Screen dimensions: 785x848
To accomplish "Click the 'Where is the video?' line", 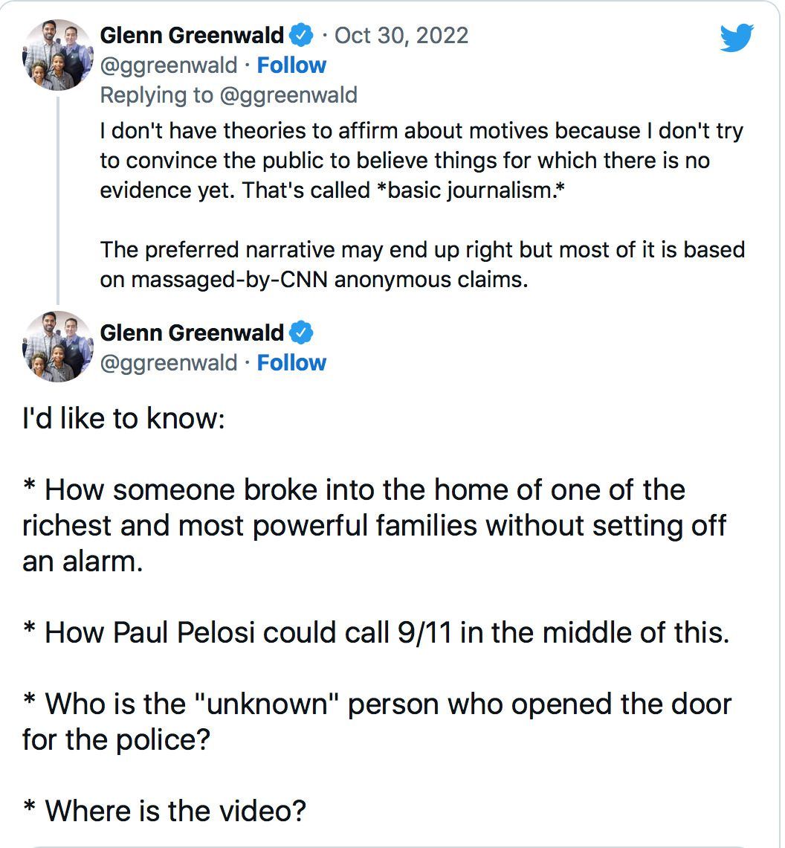I will click(x=164, y=810).
